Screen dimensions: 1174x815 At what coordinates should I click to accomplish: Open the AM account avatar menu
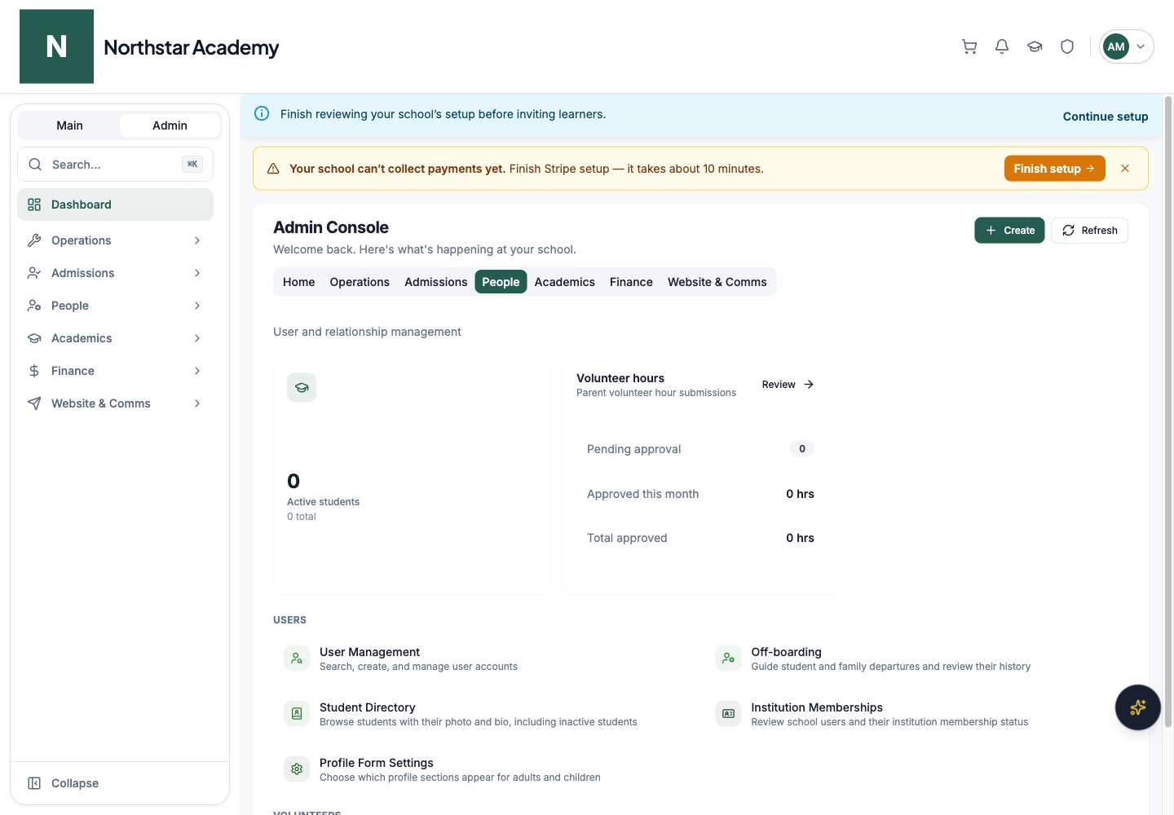click(1126, 46)
